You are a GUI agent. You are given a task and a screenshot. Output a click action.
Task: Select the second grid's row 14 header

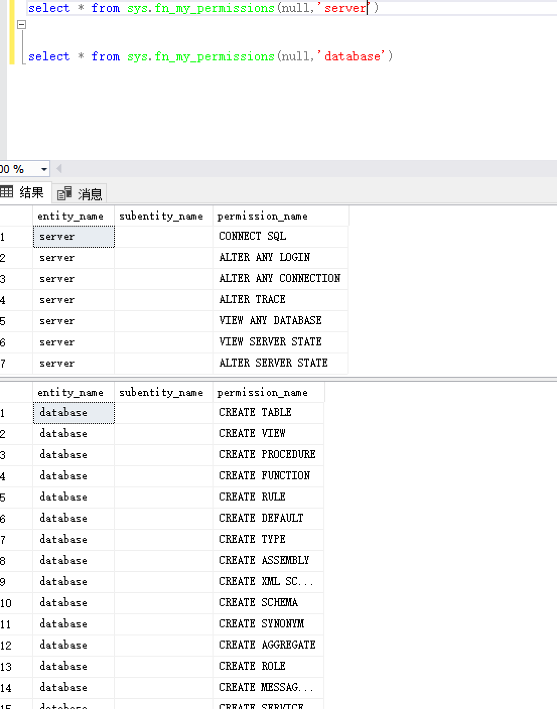[x=16, y=687]
